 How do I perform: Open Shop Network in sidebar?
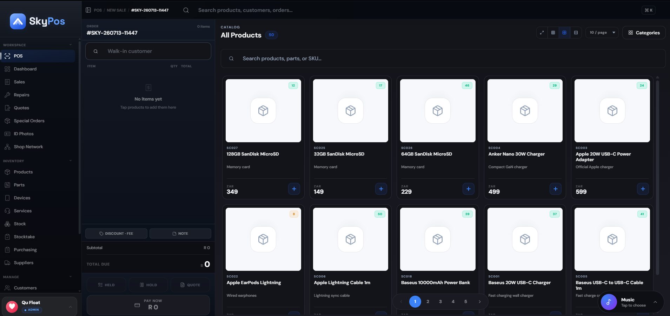(x=38, y=147)
